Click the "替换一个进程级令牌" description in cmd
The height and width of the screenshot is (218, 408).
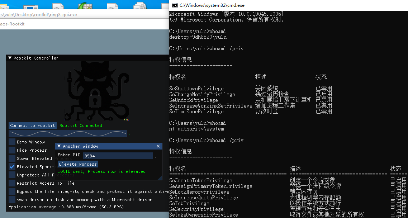click(316, 186)
